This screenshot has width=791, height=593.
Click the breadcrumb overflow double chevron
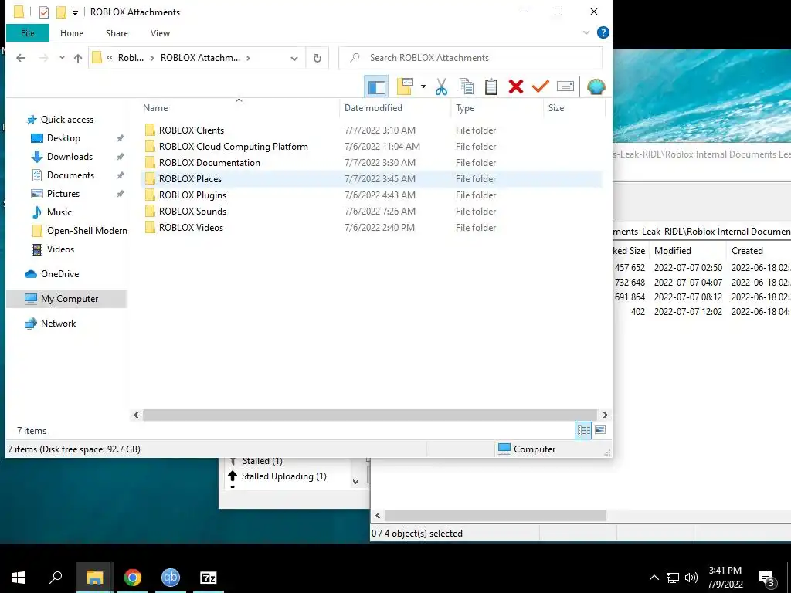click(x=110, y=58)
